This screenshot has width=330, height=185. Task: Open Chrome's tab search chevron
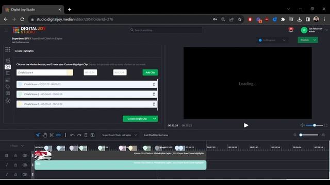click(x=289, y=9)
